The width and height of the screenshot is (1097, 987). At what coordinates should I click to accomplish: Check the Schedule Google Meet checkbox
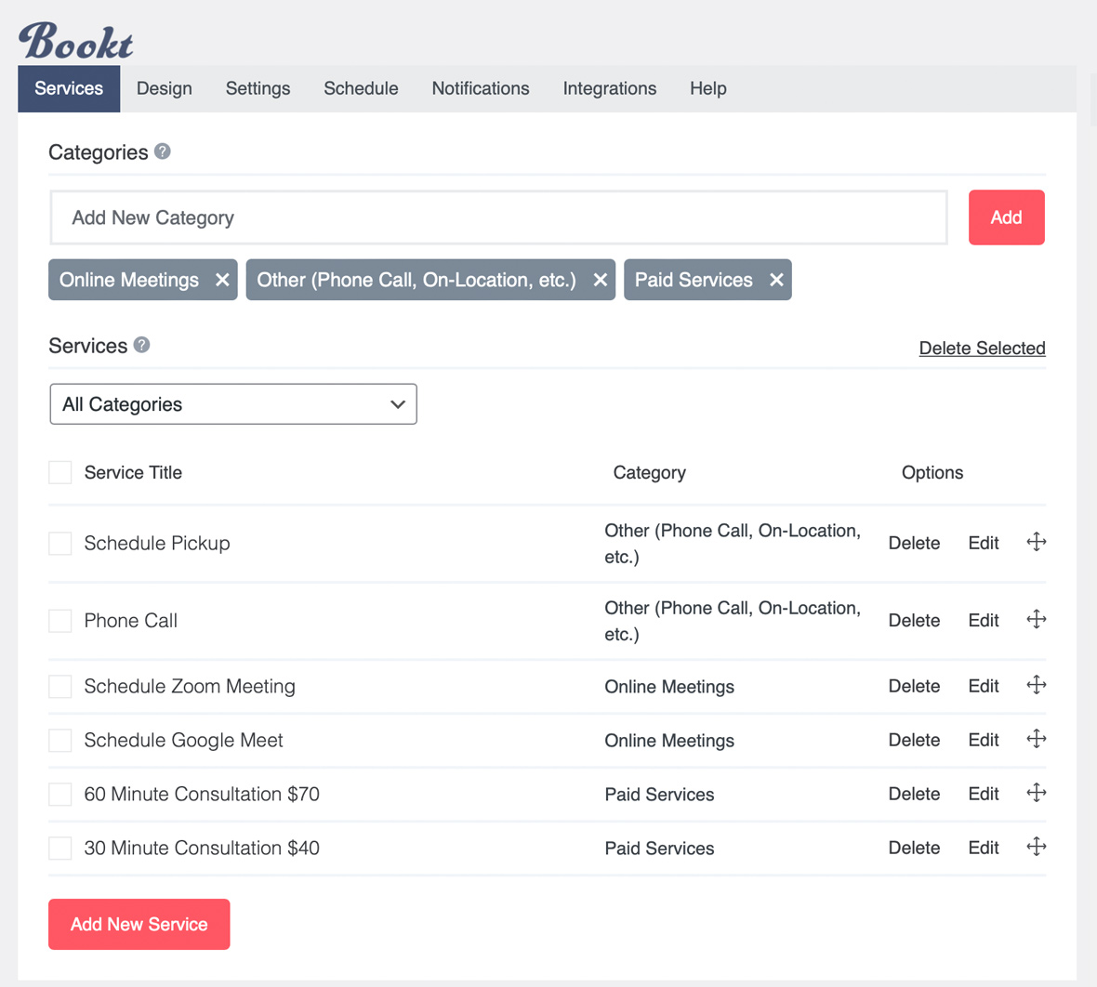point(60,740)
